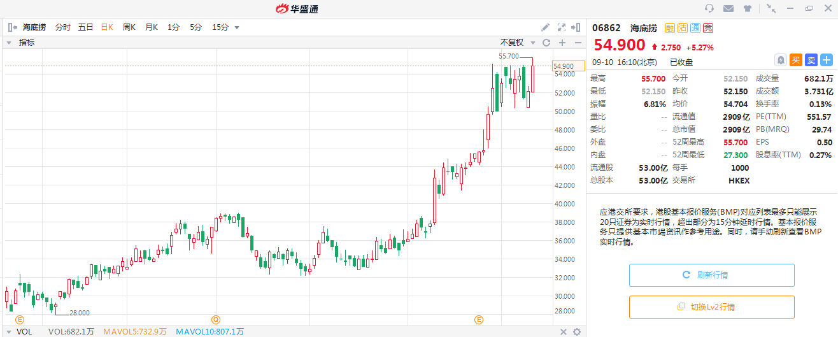Open the messages envelope icon

click(x=728, y=8)
